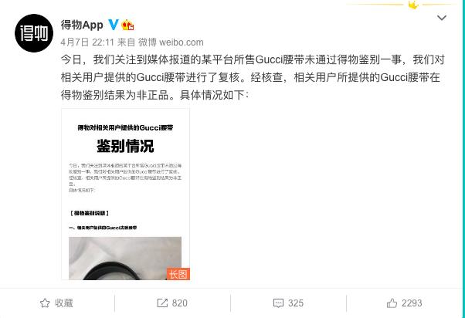Open reposts showing 820 count
465x318 pixels.
tap(172, 303)
